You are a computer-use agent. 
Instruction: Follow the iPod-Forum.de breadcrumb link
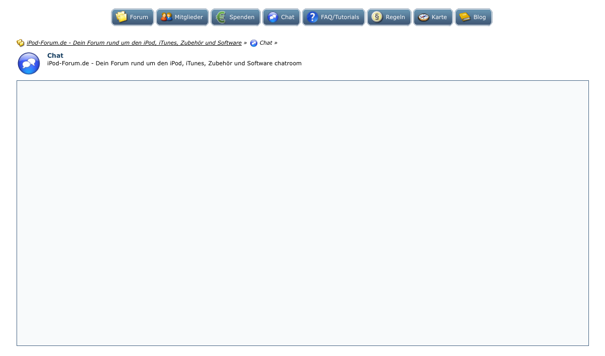(134, 43)
